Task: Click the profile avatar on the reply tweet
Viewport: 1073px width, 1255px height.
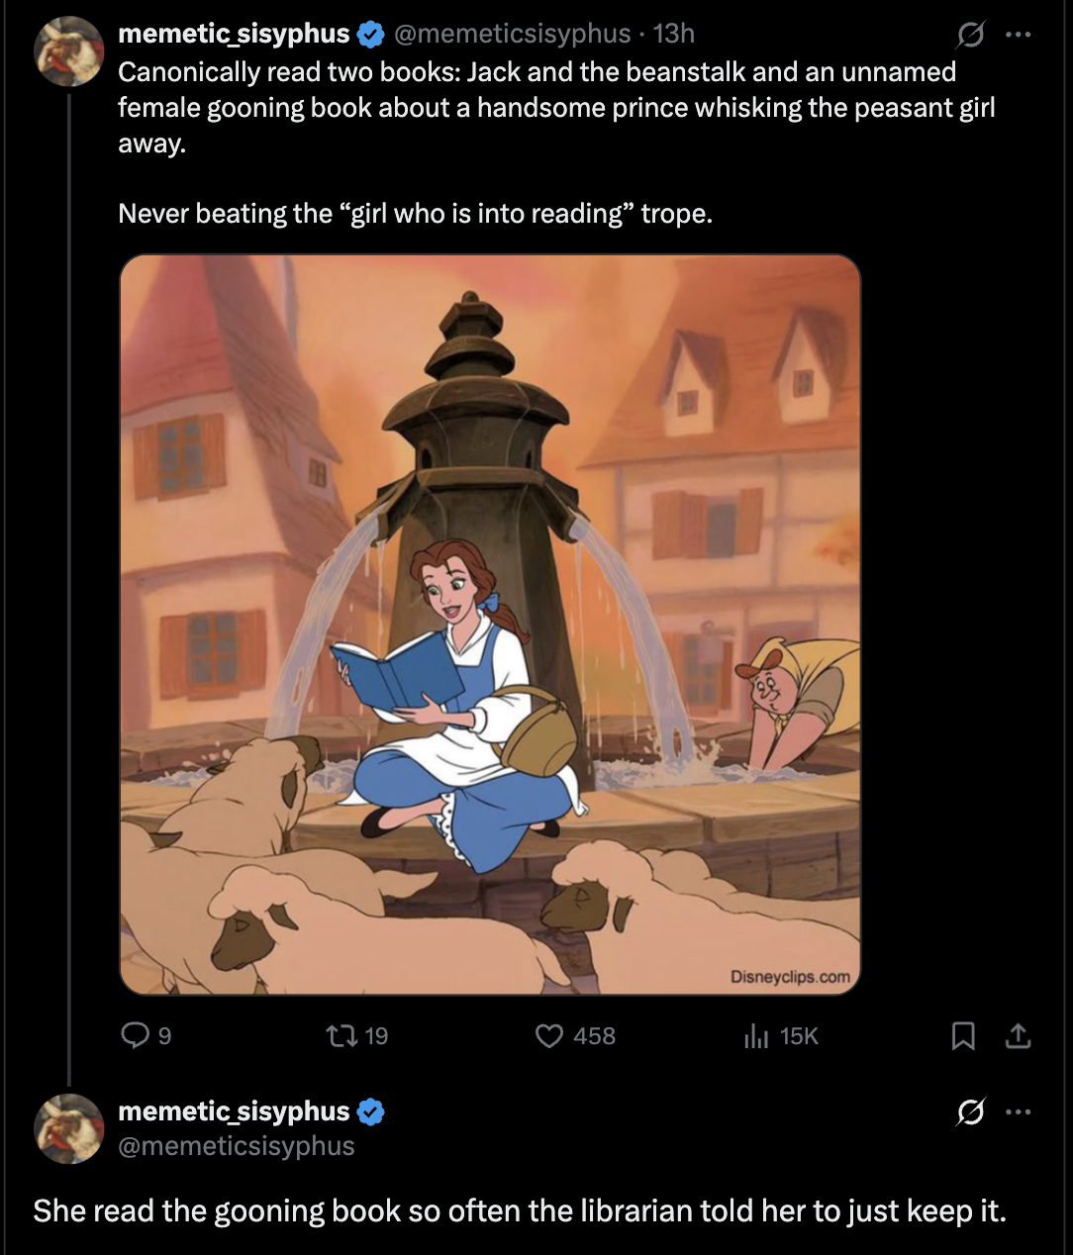Action: click(69, 1128)
